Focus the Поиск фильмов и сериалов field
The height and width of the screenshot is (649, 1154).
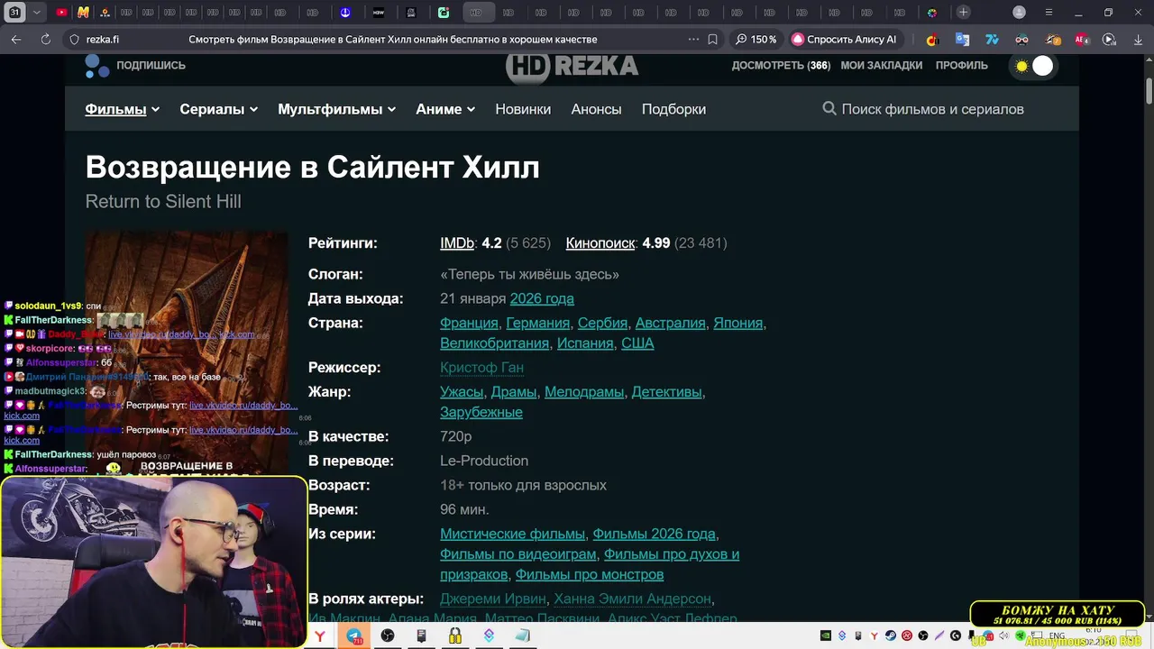click(x=932, y=109)
